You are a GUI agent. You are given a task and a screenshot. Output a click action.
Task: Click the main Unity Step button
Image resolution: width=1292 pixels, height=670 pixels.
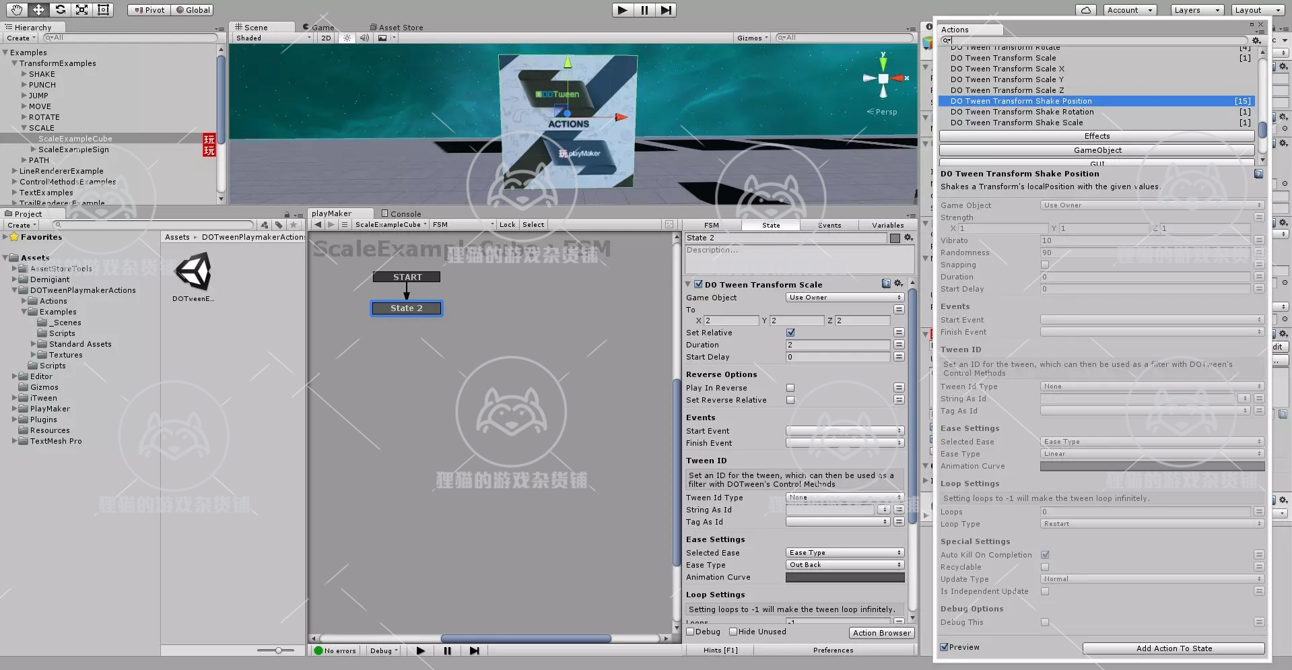coord(666,10)
